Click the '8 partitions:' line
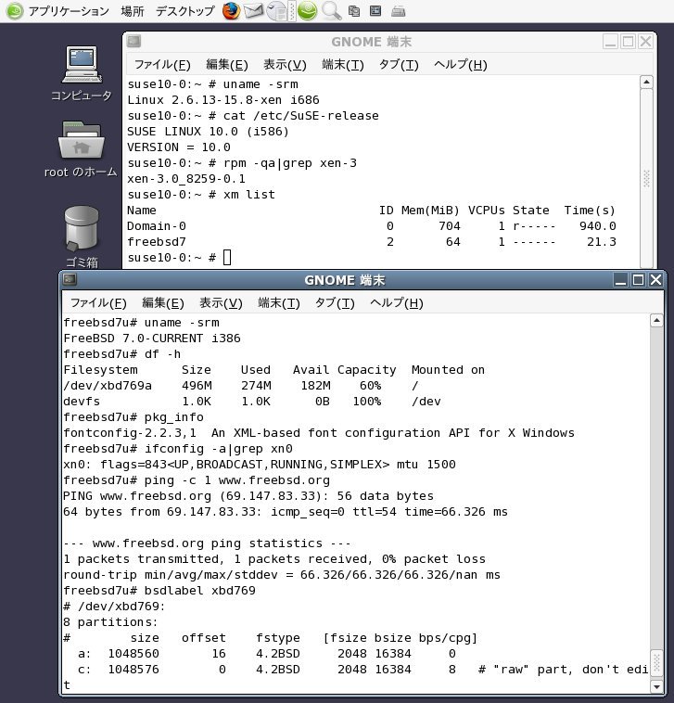 (110, 622)
